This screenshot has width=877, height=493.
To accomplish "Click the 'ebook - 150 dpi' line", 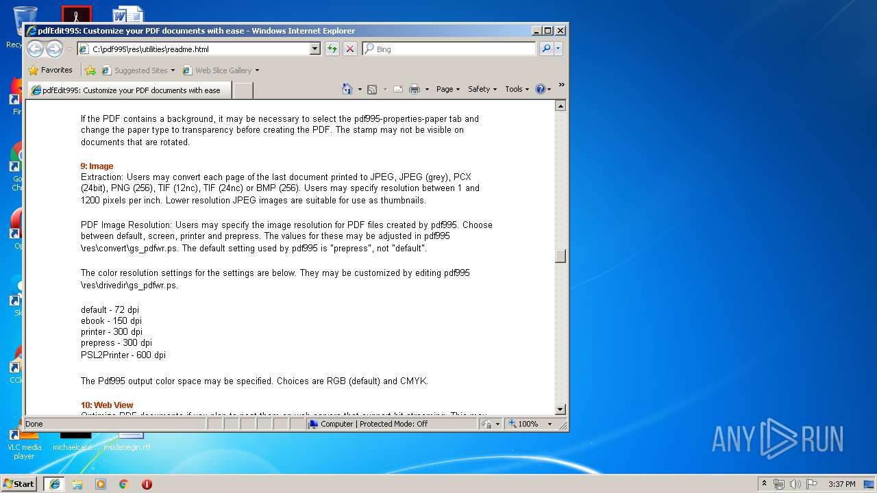I will click(x=111, y=320).
